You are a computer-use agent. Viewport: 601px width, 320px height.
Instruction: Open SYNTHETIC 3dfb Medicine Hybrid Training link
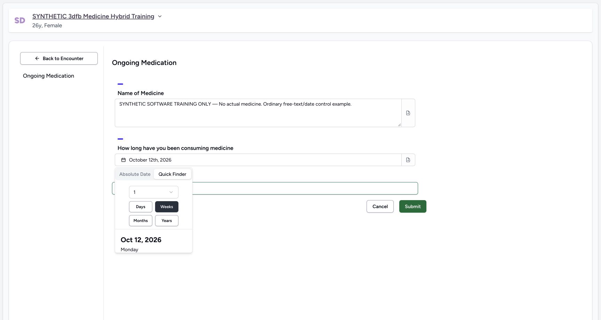click(x=93, y=16)
